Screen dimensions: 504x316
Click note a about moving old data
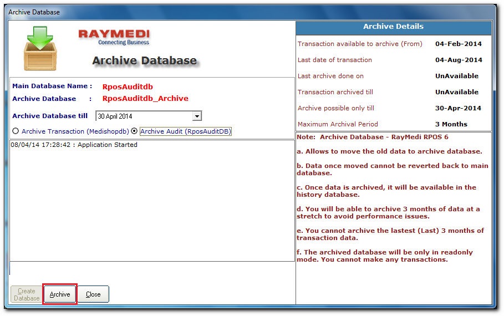point(390,151)
